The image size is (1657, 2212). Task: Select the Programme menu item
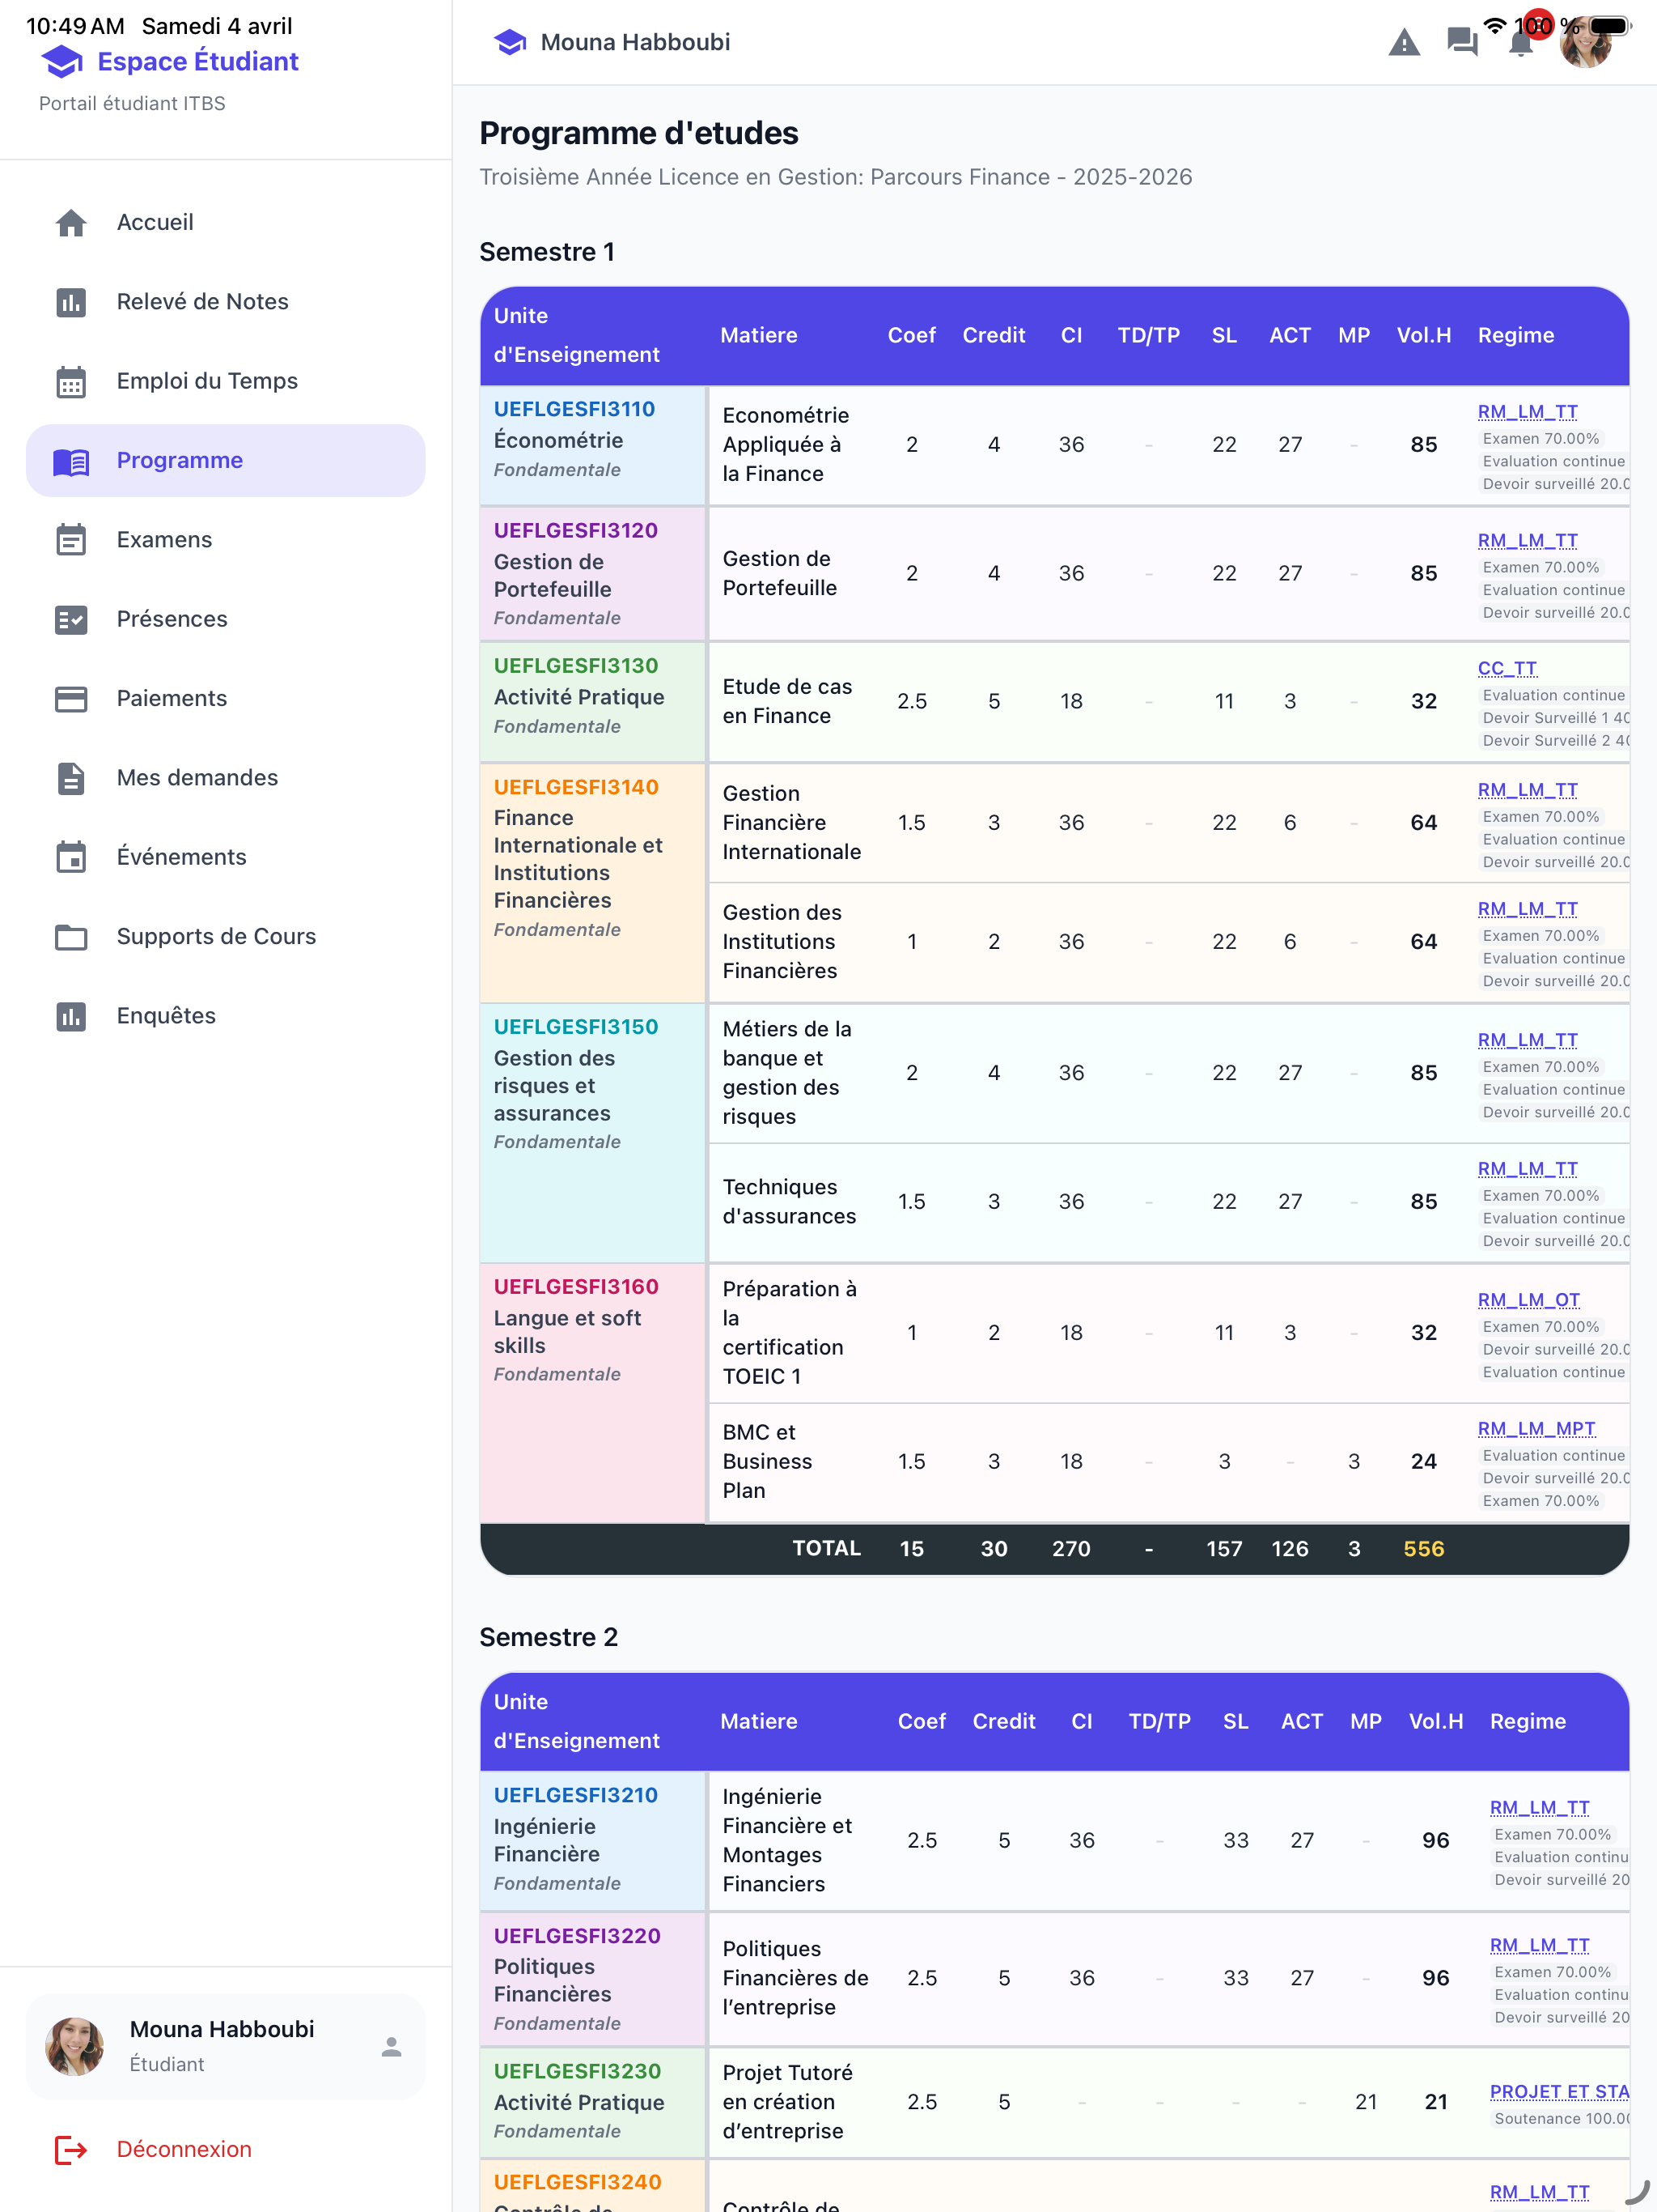[x=226, y=461]
